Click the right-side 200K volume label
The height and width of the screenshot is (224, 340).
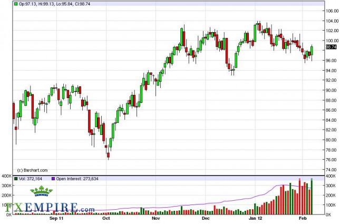pos(331,196)
